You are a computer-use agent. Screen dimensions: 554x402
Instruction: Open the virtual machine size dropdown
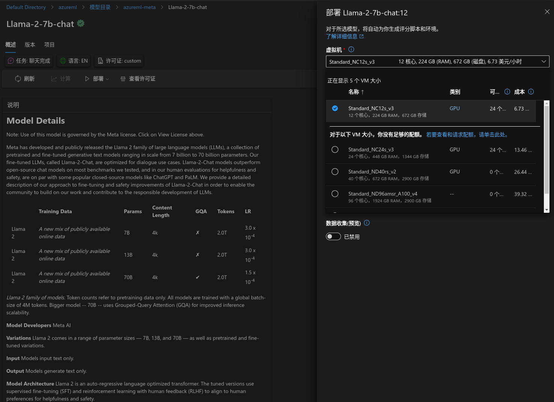coord(437,61)
